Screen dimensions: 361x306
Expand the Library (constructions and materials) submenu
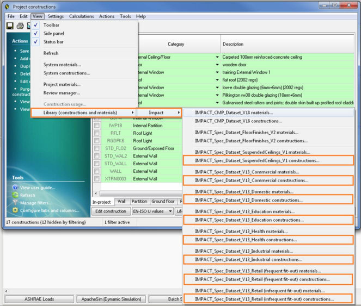[88, 113]
